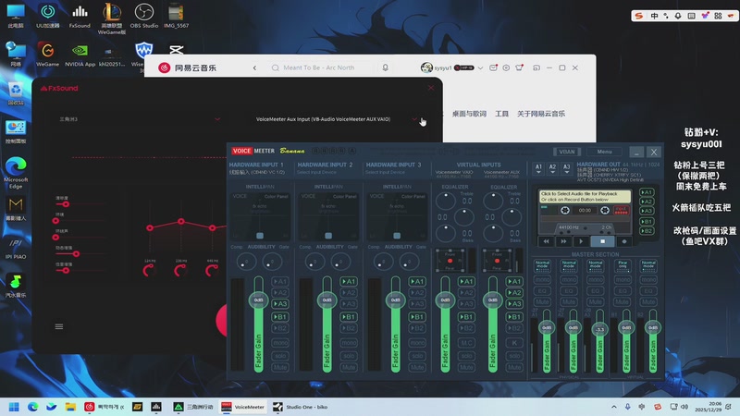The image size is (740, 416).
Task: Expand NetEase account chevron next to VIP badge
Action: pyautogui.click(x=480, y=67)
